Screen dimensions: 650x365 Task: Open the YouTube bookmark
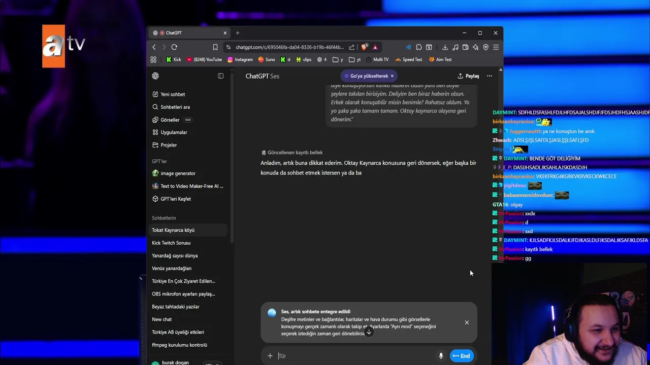click(204, 60)
